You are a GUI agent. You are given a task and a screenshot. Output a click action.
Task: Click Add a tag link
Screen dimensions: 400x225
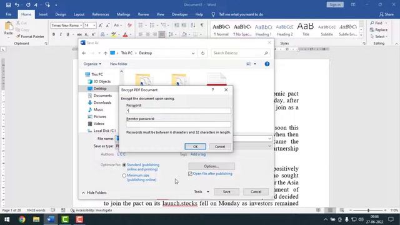[198, 154]
